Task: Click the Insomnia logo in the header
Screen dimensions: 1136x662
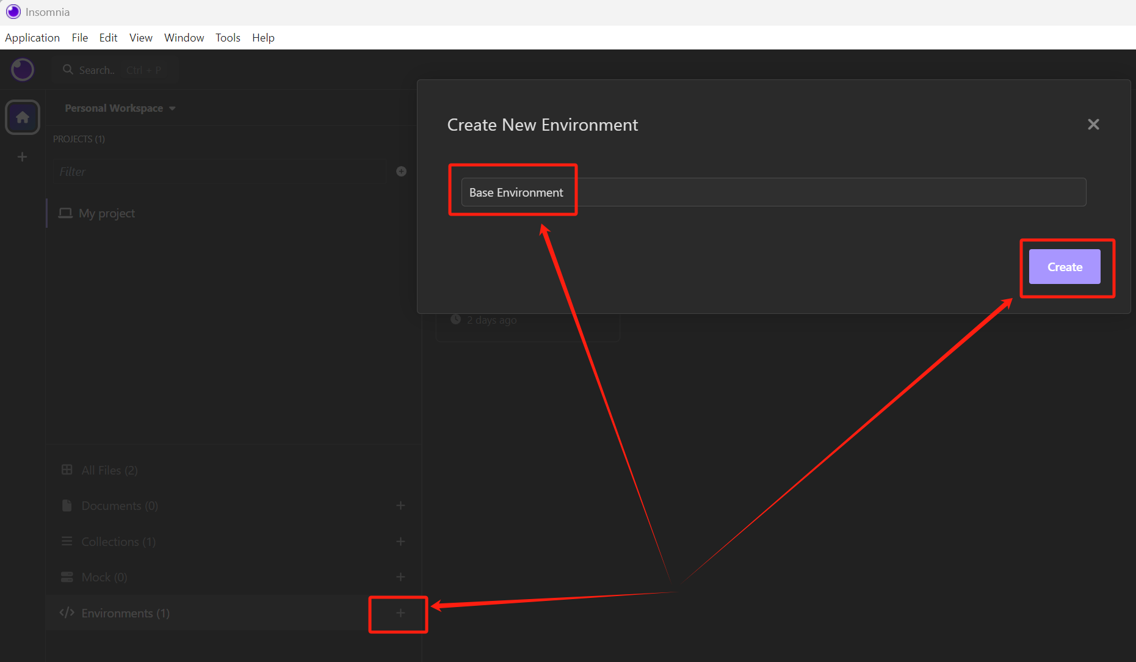Action: coord(23,70)
